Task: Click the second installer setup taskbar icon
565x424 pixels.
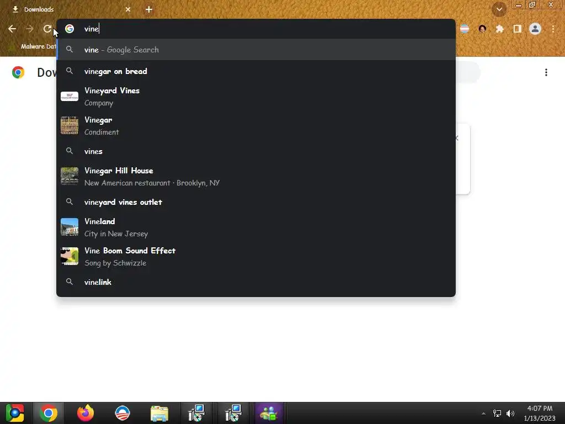Action: (x=233, y=413)
